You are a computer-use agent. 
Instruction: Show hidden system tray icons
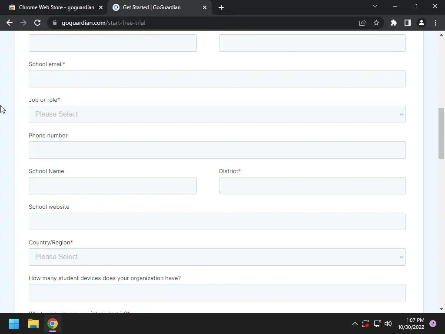point(355,324)
